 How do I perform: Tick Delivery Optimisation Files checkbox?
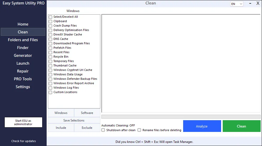pos(51,30)
